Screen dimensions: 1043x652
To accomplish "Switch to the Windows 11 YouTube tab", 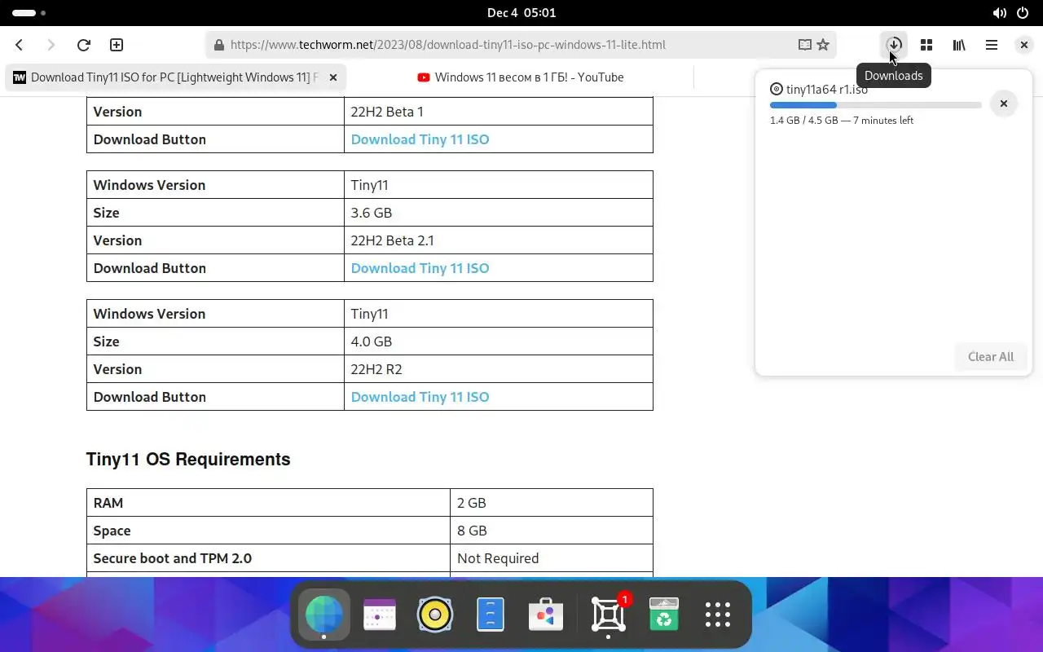I will pyautogui.click(x=521, y=77).
